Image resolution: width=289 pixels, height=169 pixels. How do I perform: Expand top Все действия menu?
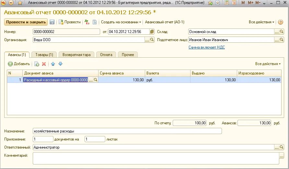coord(261,22)
